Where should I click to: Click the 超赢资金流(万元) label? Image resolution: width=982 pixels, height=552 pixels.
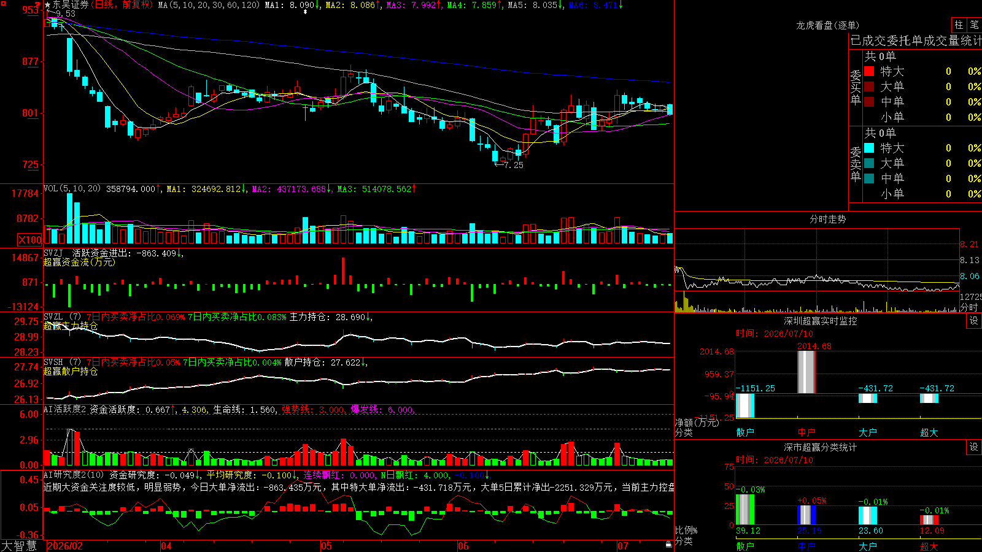79,262
